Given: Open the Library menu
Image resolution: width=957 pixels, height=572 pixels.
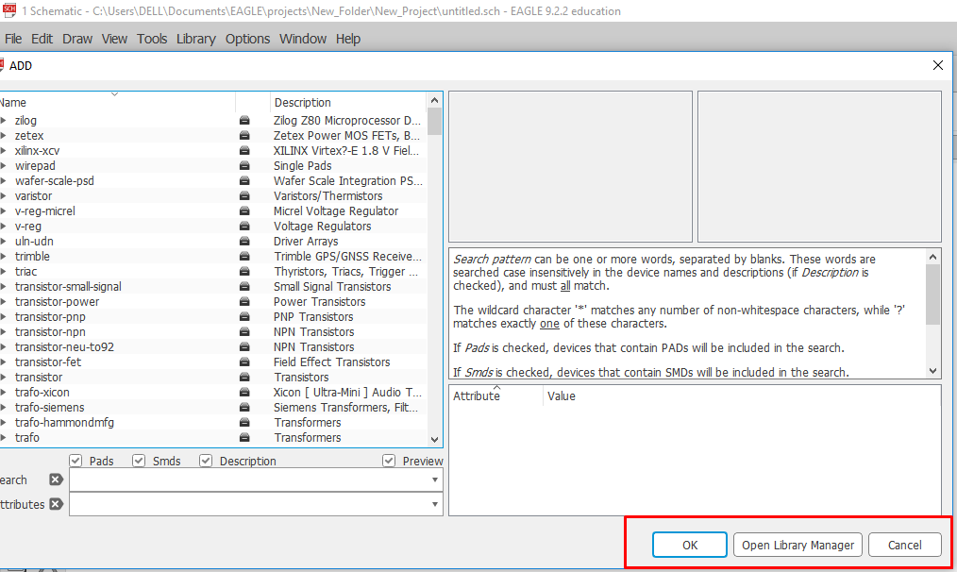Looking at the screenshot, I should point(196,39).
